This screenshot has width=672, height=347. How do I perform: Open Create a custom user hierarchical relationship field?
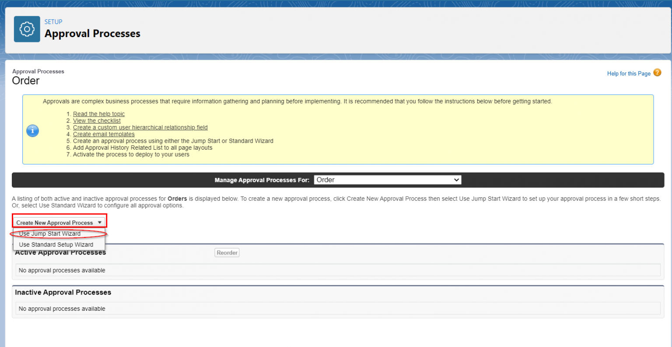pos(140,127)
